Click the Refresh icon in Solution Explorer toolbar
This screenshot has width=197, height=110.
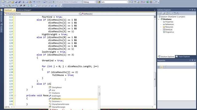167,13
